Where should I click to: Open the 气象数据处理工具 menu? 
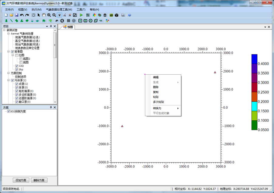59,10
